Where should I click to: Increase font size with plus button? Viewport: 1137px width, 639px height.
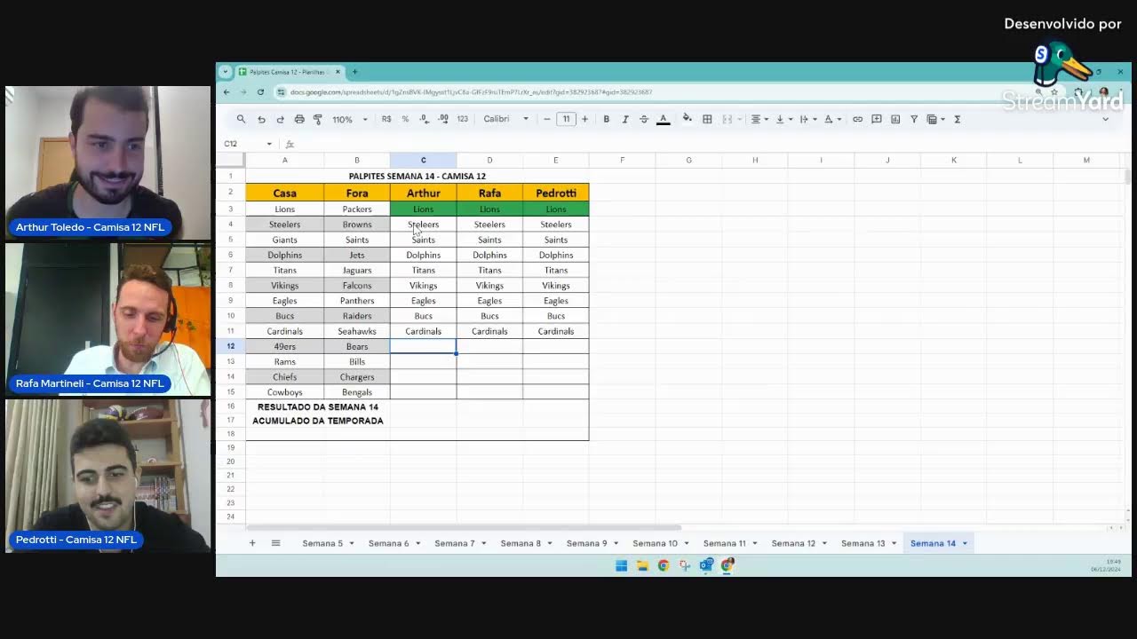click(x=584, y=119)
